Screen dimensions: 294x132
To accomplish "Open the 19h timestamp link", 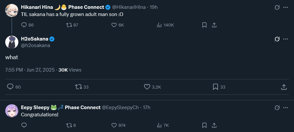I will (154, 7).
